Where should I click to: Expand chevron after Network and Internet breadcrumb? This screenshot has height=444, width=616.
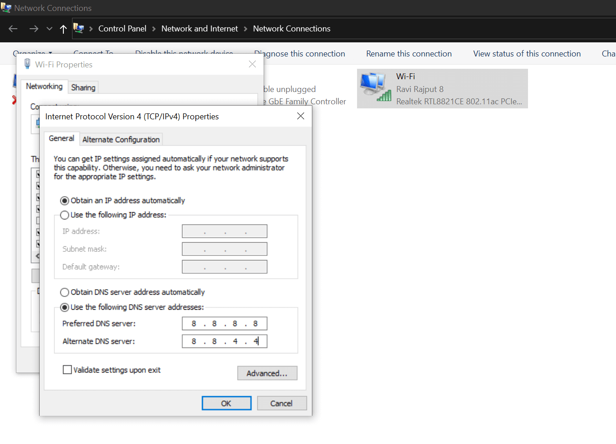click(x=246, y=29)
